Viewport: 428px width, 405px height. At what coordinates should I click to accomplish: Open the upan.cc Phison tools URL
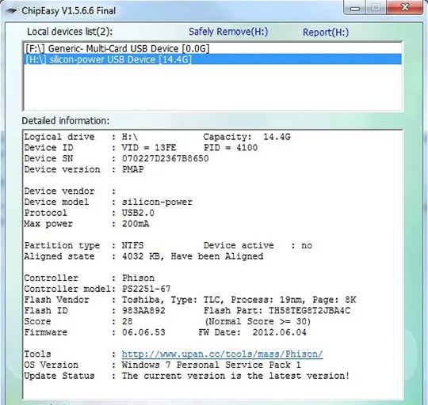tap(222, 354)
